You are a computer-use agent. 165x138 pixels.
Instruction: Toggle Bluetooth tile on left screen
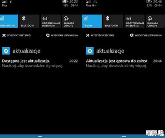[29, 21]
